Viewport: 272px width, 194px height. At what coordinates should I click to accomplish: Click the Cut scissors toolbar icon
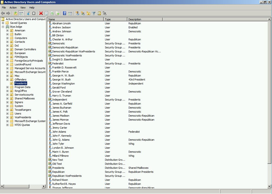tap(28, 13)
